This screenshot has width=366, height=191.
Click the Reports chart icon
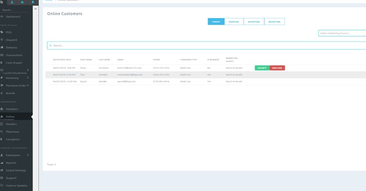2,162
